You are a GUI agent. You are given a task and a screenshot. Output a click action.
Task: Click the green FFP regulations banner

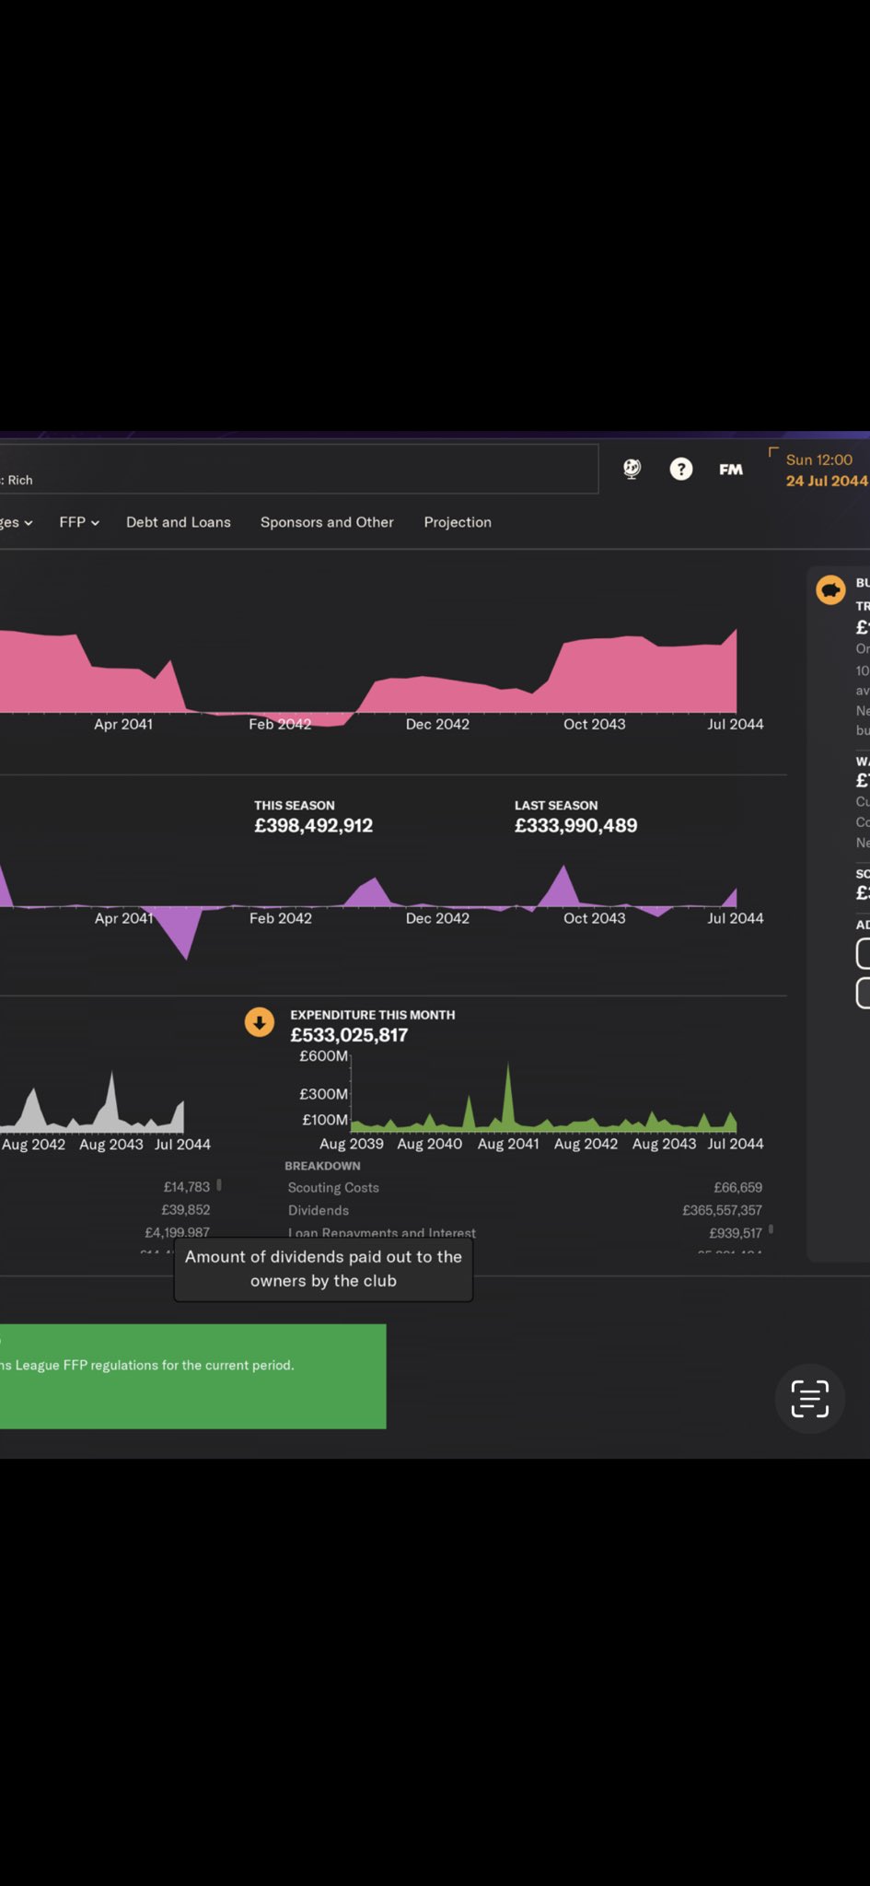pos(191,1376)
